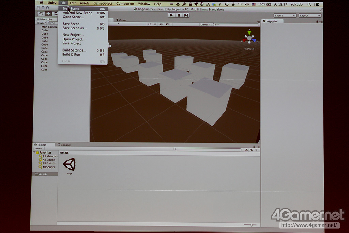The image size is (349, 233).
Task: Open the scene effects dropdown arrow
Action: click(x=171, y=24)
